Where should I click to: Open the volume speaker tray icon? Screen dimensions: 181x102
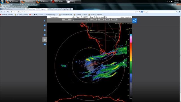pyautogui.click(x=172, y=2)
